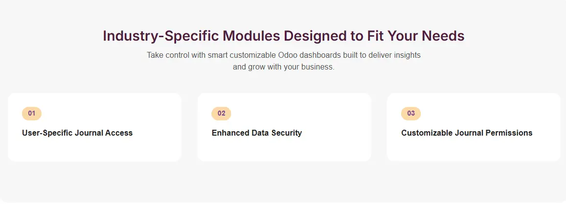
Task: Open Enhanced Data Security title
Action: pyautogui.click(x=257, y=133)
